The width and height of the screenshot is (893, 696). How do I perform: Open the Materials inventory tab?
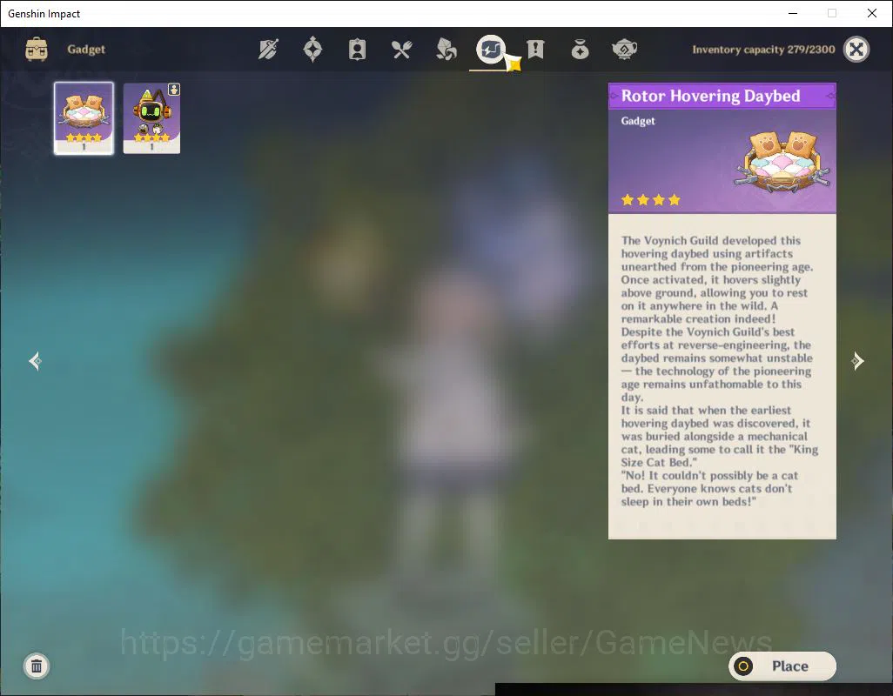tap(446, 50)
